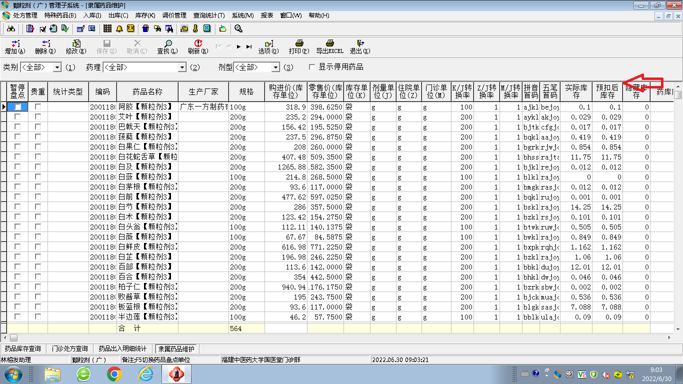Select the 白花蛇舌草 name cell
This screenshot has width=683, height=384.
[x=147, y=157]
